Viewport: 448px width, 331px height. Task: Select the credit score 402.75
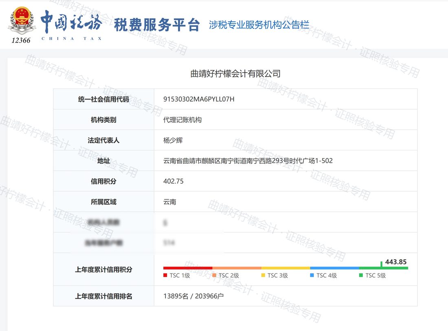(173, 181)
